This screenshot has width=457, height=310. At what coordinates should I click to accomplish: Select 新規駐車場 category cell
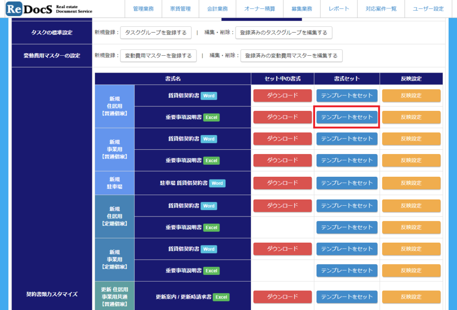[115, 183]
